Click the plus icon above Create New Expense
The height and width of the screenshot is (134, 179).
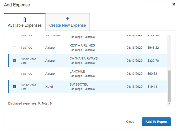point(67,19)
